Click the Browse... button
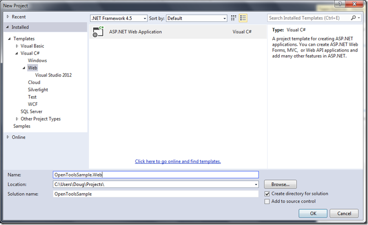Image resolution: width=368 pixels, height=225 pixels. (280, 184)
